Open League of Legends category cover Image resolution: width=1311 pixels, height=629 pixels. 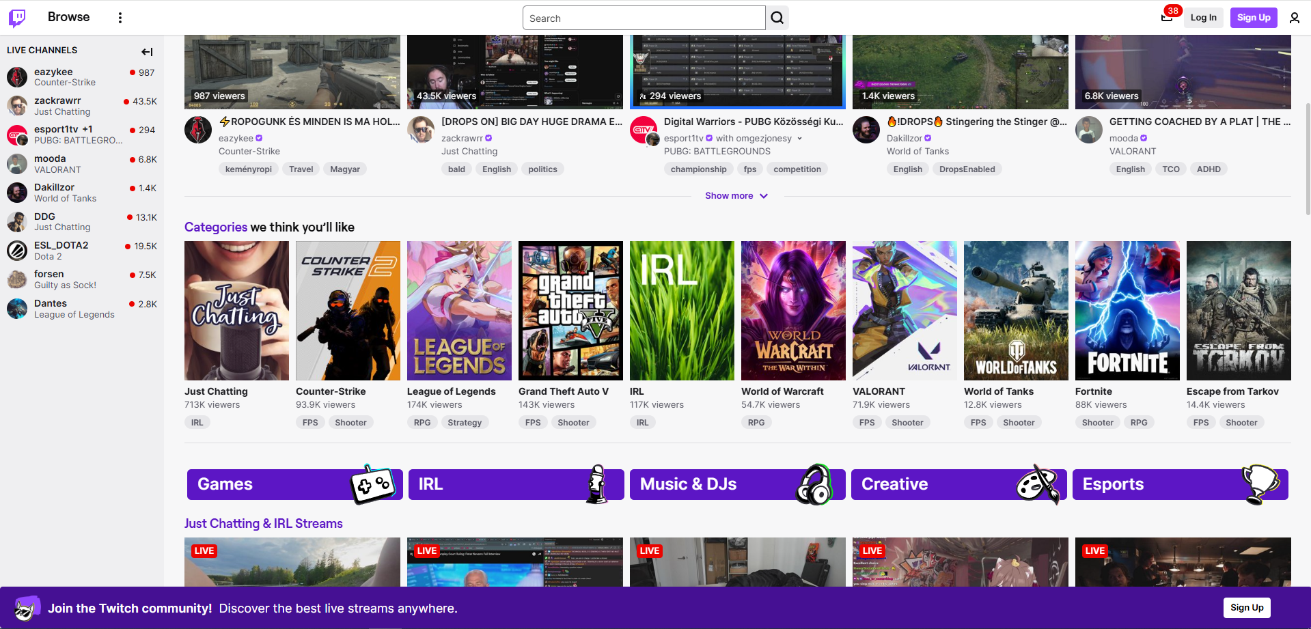click(x=459, y=311)
